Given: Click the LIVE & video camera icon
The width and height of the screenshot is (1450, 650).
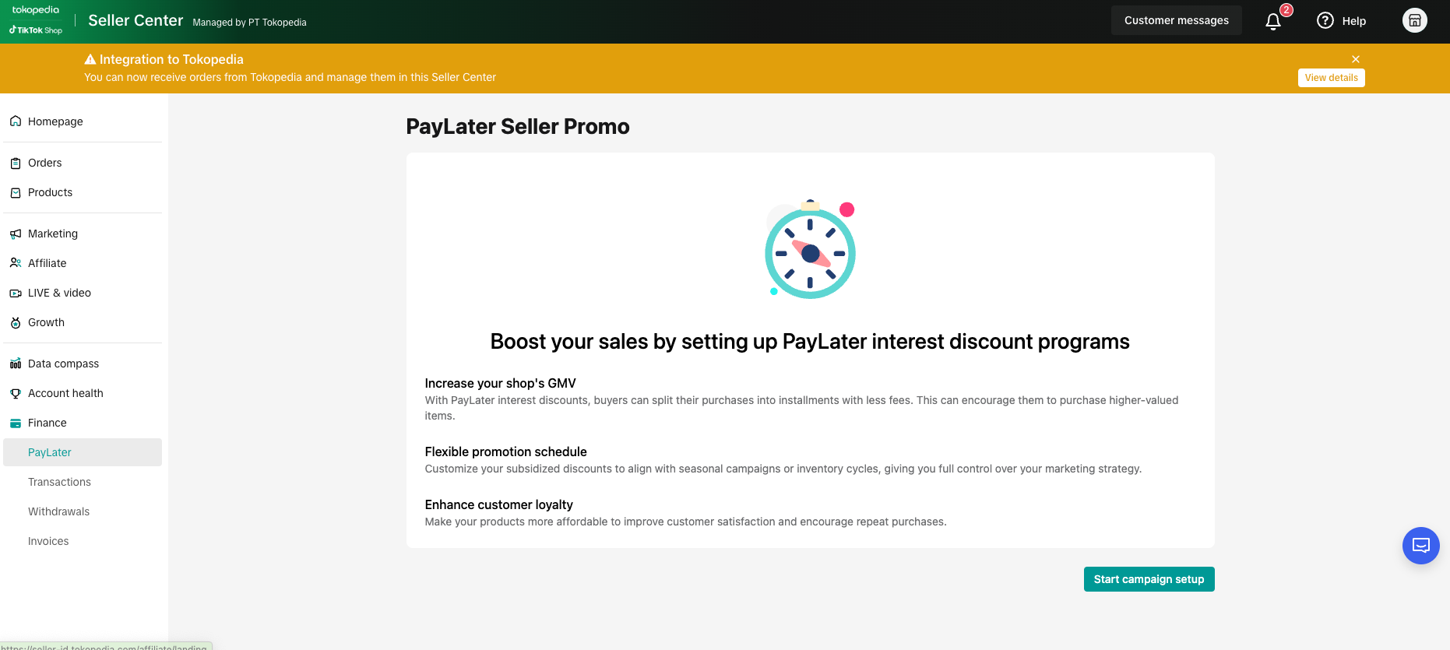Looking at the screenshot, I should click(16, 293).
